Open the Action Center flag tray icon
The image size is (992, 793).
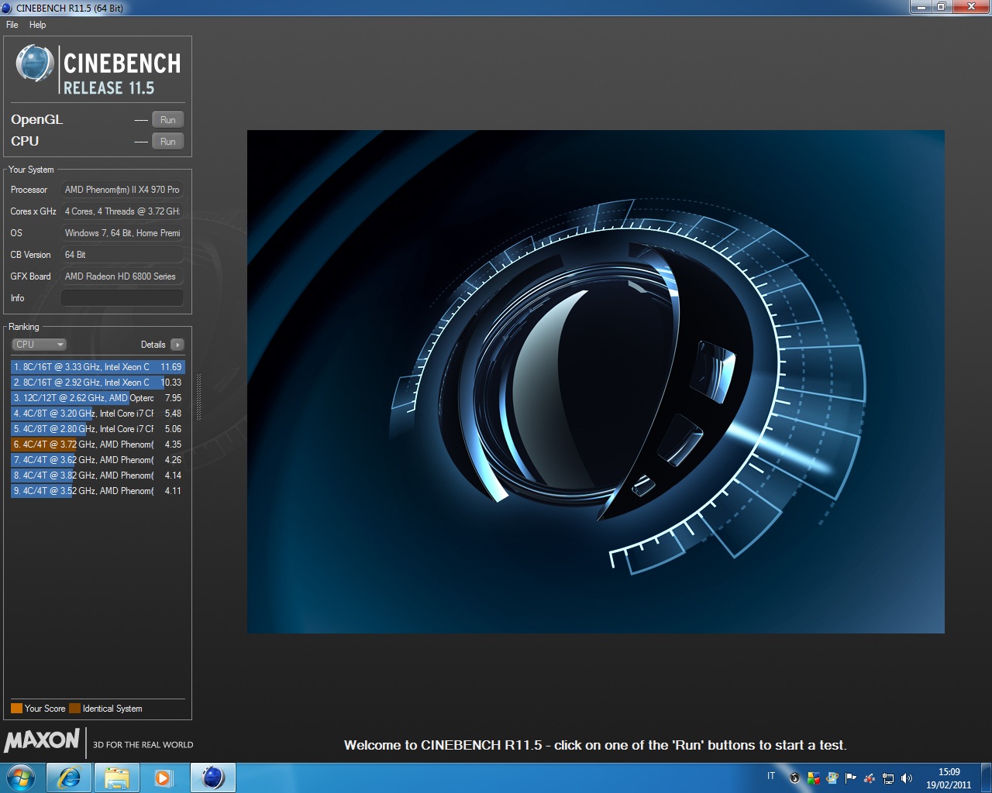coord(851,778)
